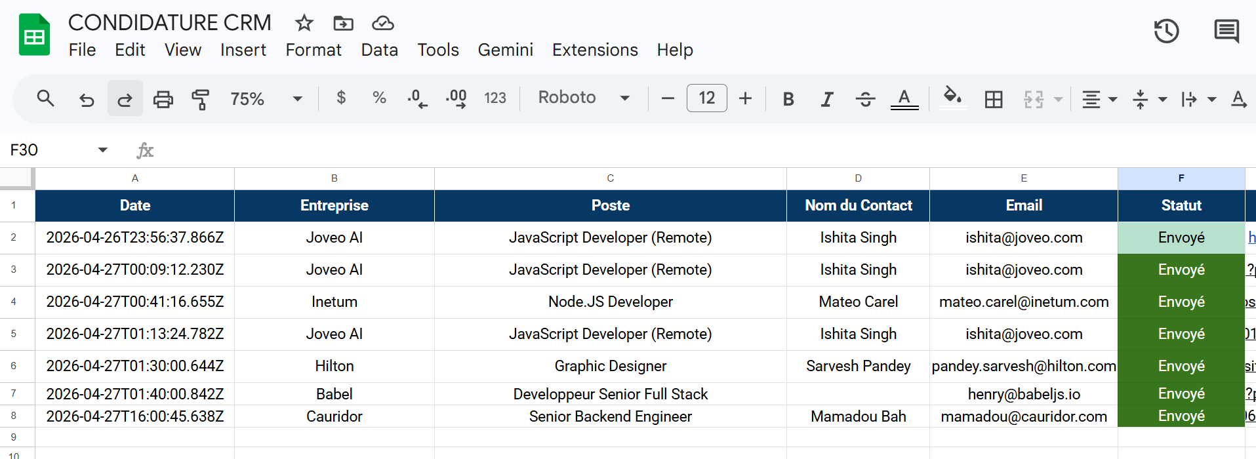Open version history clock icon
1256x459 pixels.
pyautogui.click(x=1166, y=31)
